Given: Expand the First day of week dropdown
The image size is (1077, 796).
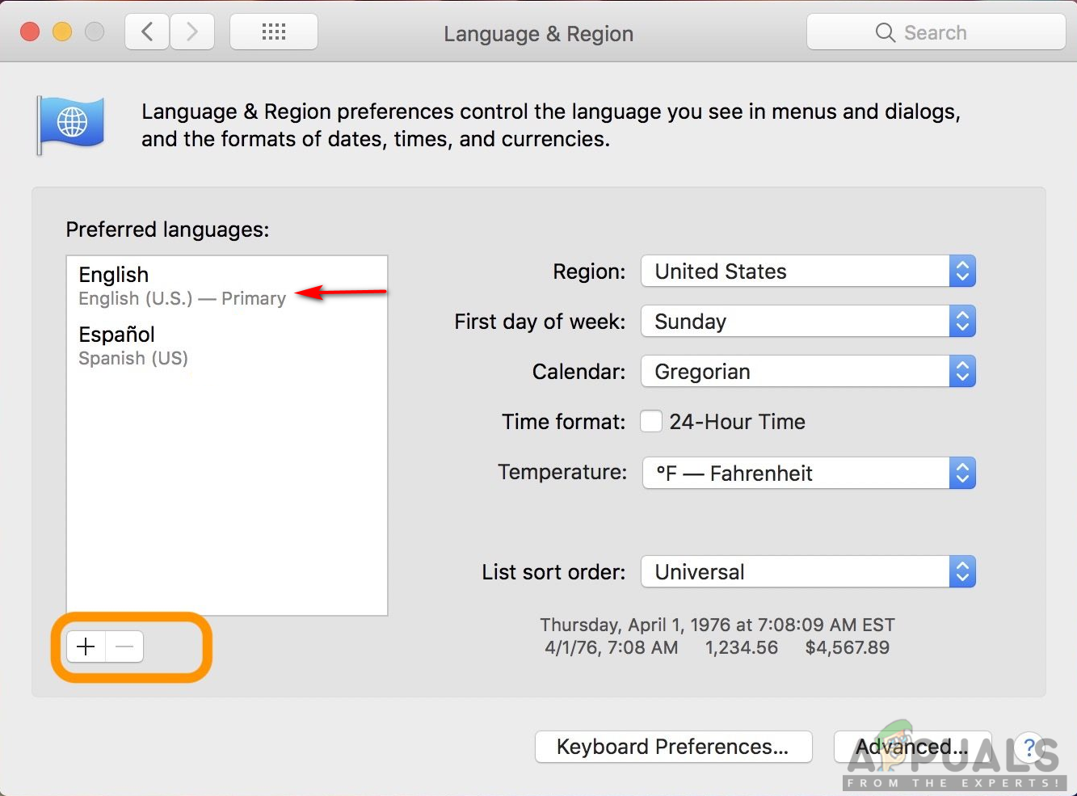Looking at the screenshot, I should click(808, 322).
